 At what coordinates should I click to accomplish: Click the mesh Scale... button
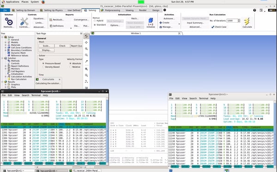[46, 46]
